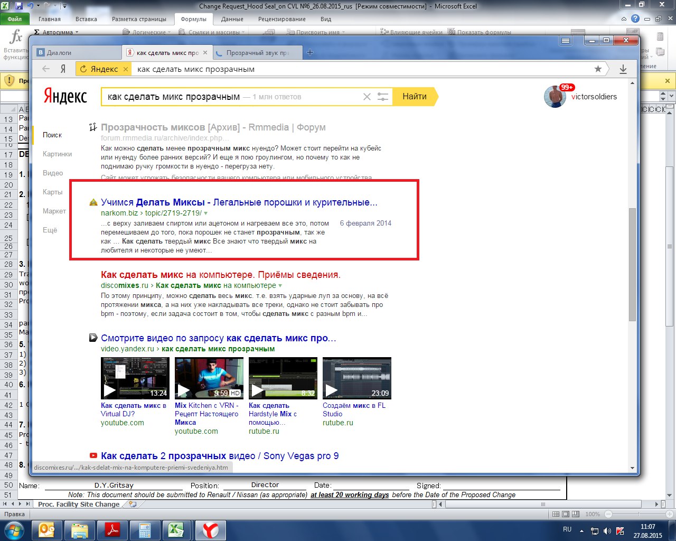Open a new browser tab with plus

[x=310, y=52]
